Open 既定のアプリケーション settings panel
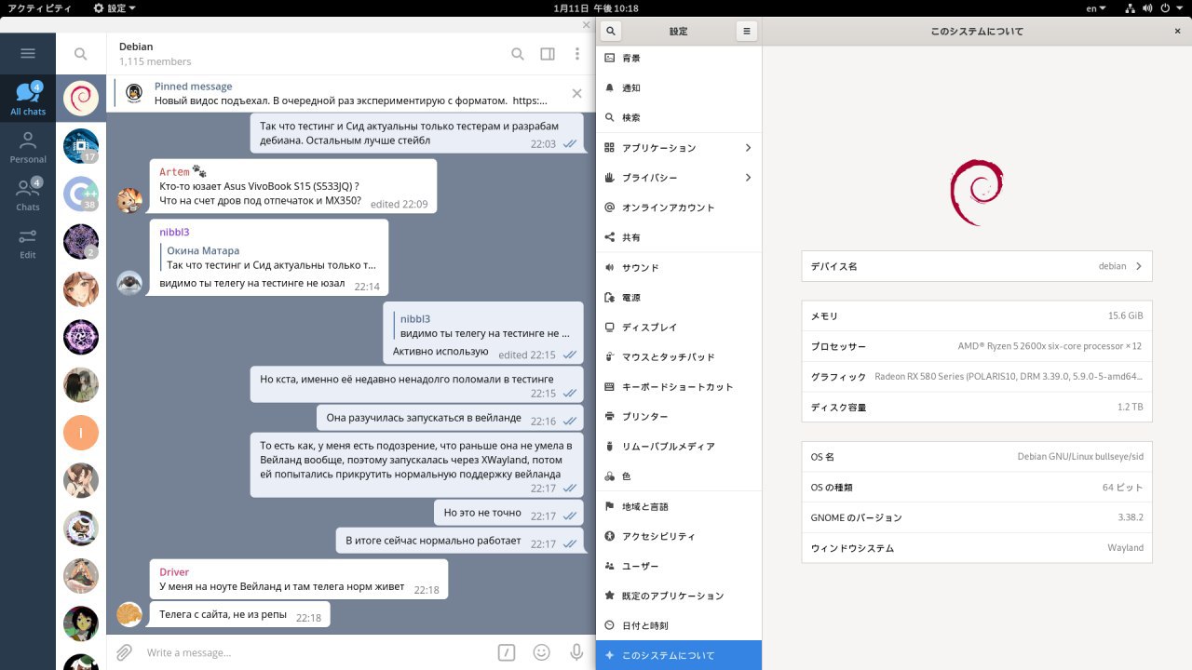 [x=679, y=596]
